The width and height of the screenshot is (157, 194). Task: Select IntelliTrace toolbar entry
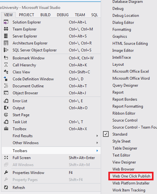[x=122, y=57]
